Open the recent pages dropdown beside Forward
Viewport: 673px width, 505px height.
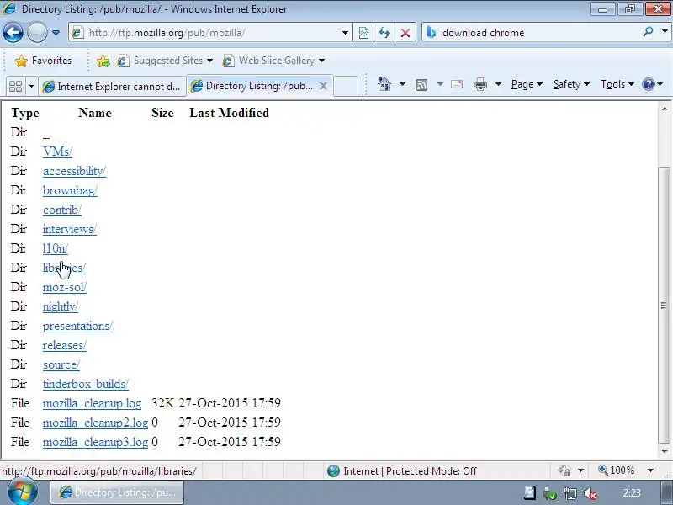coord(56,33)
